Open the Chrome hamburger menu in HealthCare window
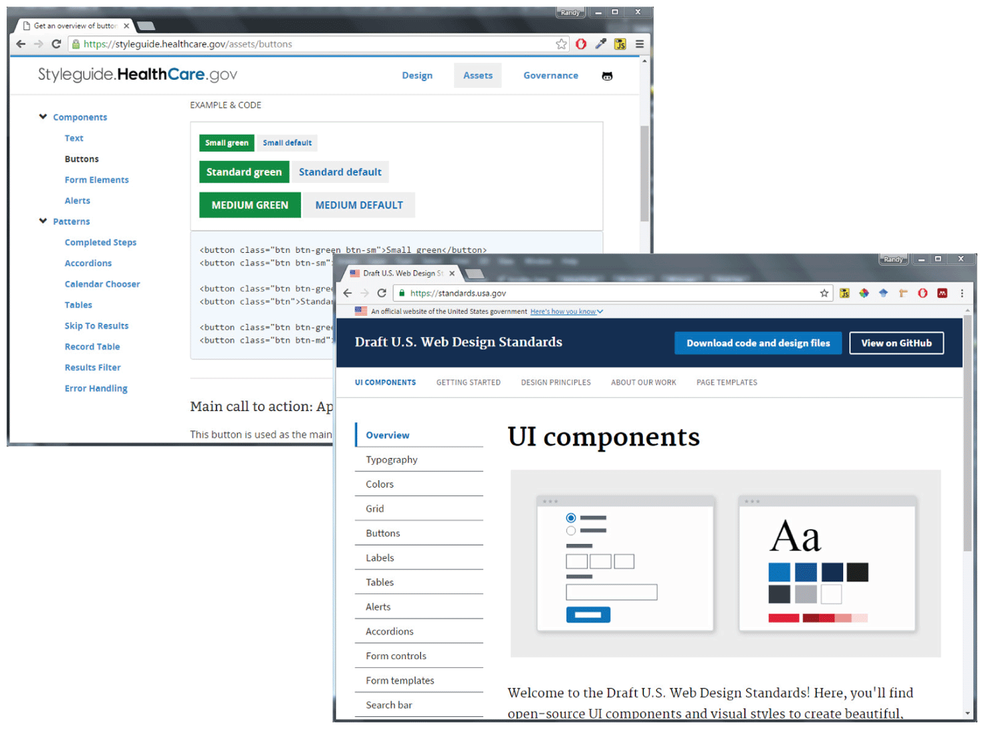The height and width of the screenshot is (729, 984). (x=639, y=44)
